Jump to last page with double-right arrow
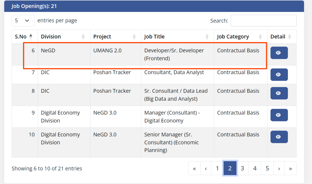The image size is (312, 184). [290, 168]
